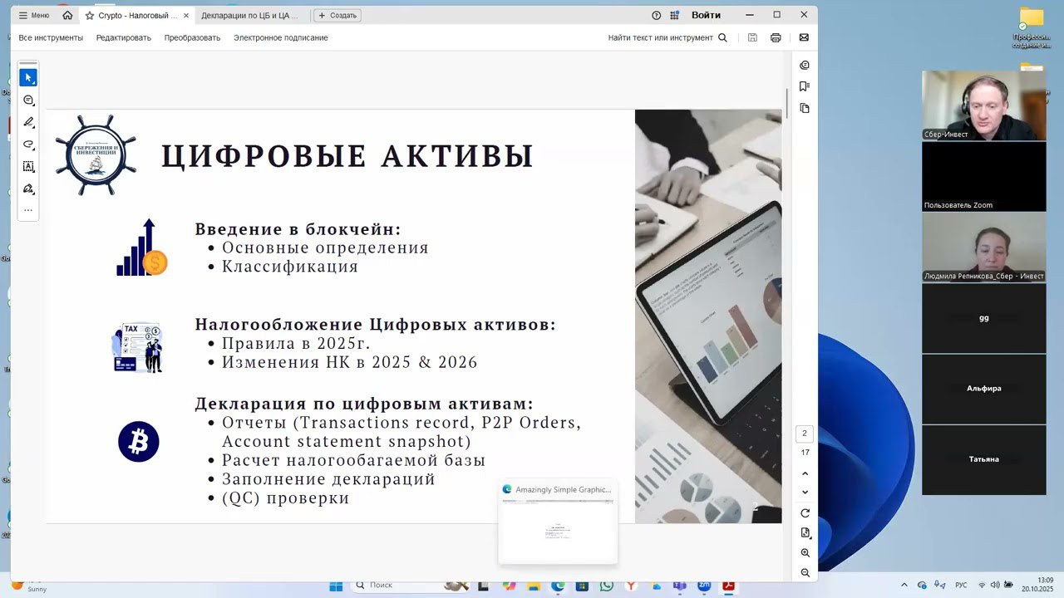Image resolution: width=1064 pixels, height=598 pixels.
Task: Expand more tools with three dots
Action: [28, 210]
